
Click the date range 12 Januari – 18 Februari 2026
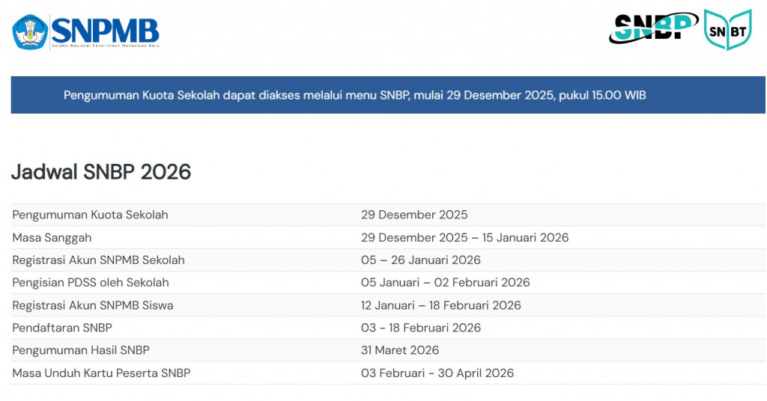click(441, 305)
